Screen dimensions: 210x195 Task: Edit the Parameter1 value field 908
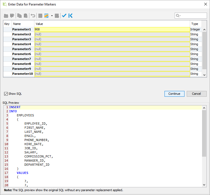(112, 29)
